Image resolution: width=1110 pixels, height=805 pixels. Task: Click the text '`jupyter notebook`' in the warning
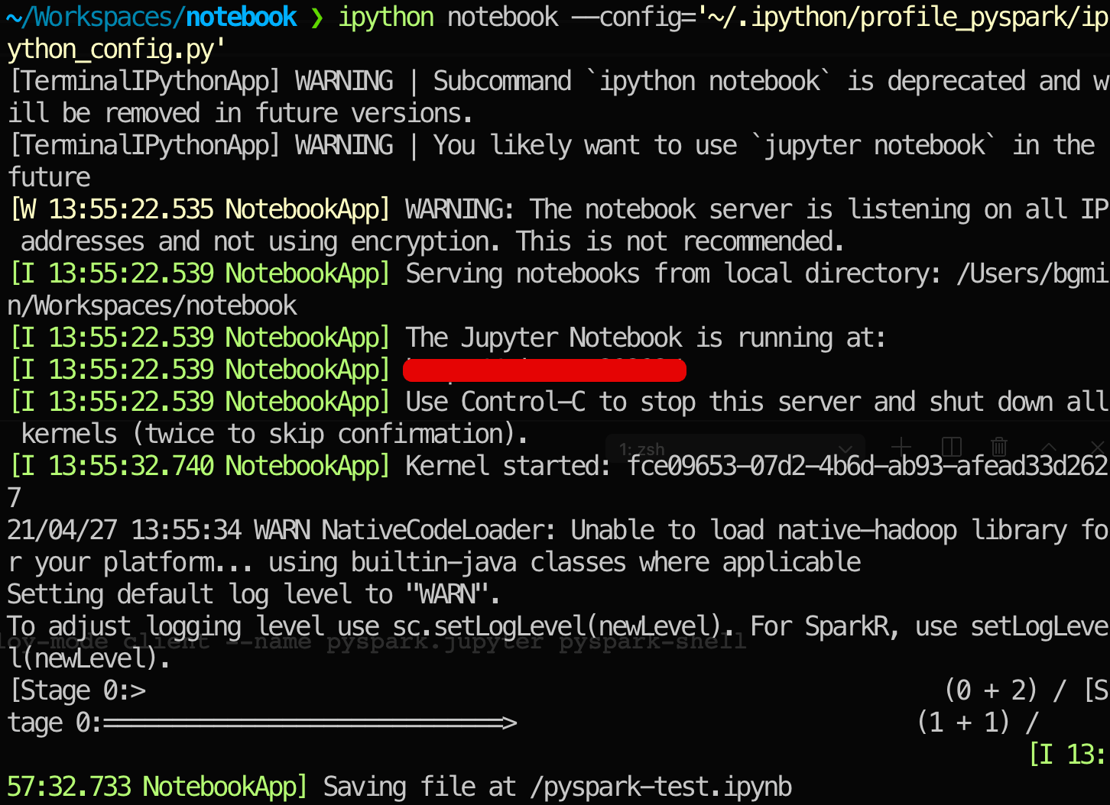874,145
